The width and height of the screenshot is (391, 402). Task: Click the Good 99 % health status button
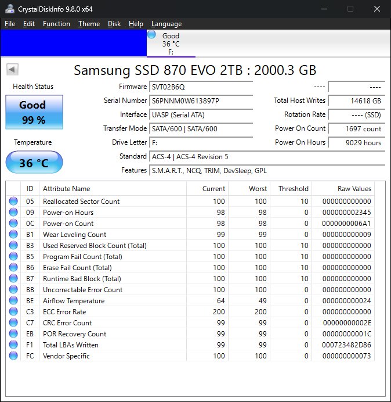pyautogui.click(x=34, y=112)
